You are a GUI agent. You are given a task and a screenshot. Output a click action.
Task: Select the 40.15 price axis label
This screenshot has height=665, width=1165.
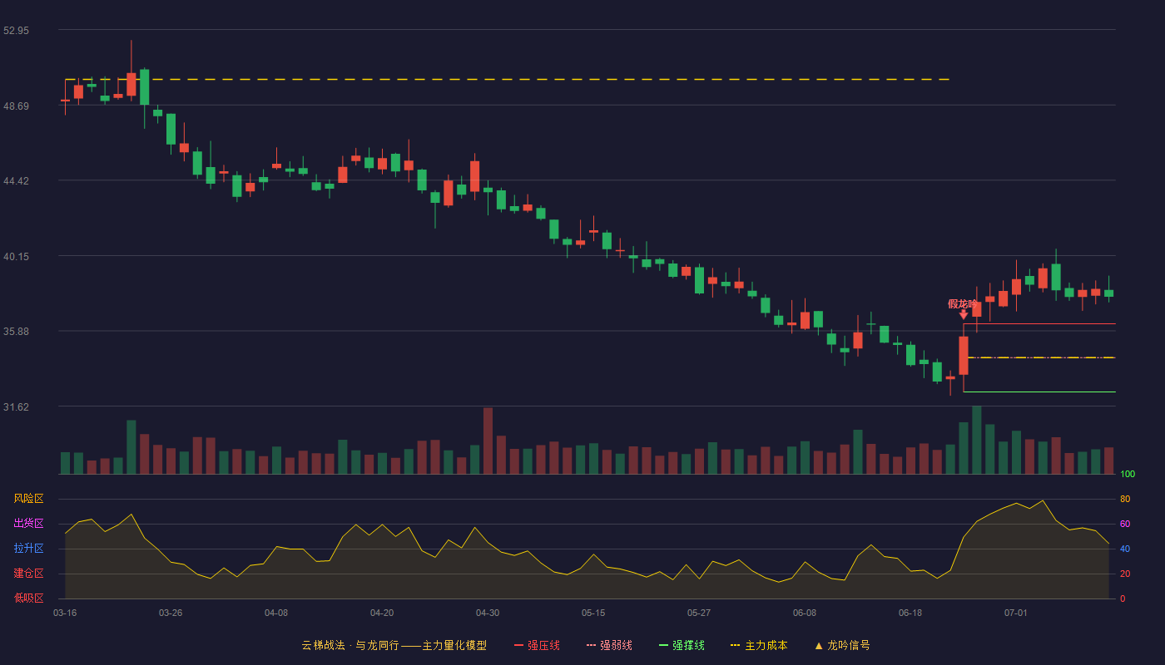(x=16, y=257)
